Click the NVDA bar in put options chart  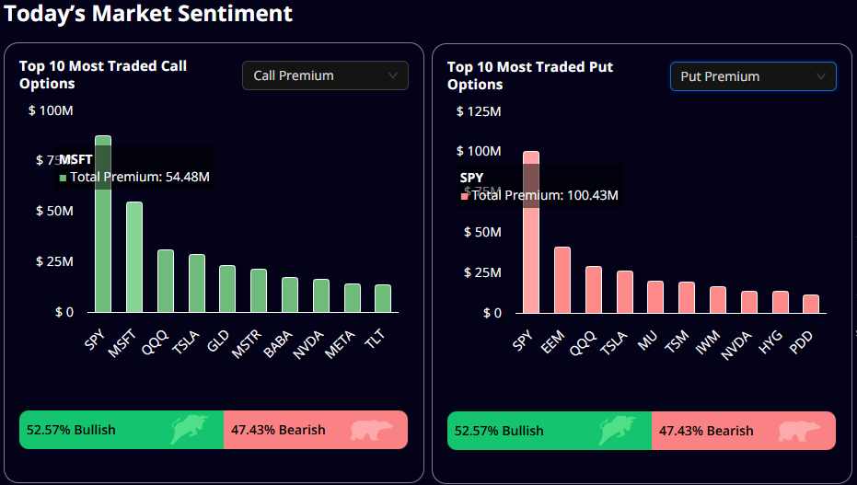coord(748,302)
